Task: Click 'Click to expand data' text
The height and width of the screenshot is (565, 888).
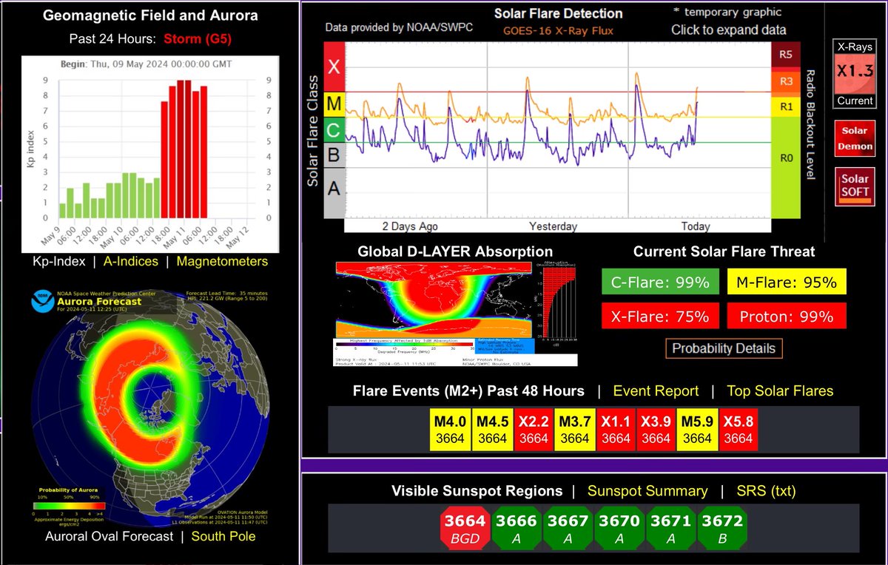Action: pos(729,30)
